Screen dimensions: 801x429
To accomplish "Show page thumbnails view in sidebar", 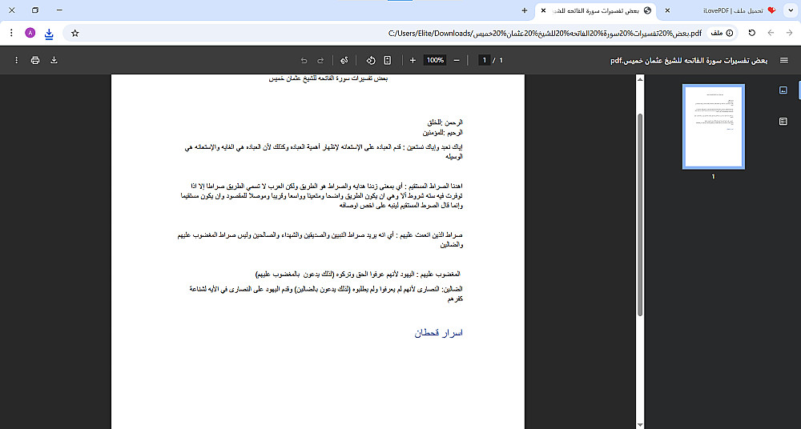I will point(783,90).
